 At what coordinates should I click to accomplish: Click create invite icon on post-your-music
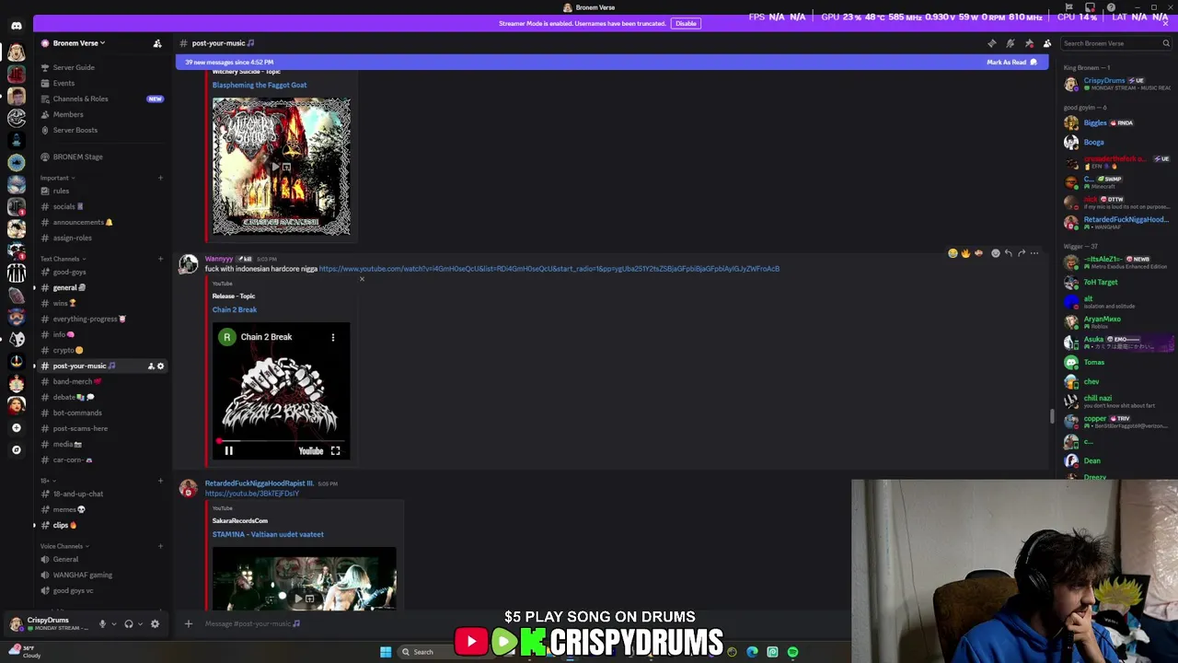151,366
